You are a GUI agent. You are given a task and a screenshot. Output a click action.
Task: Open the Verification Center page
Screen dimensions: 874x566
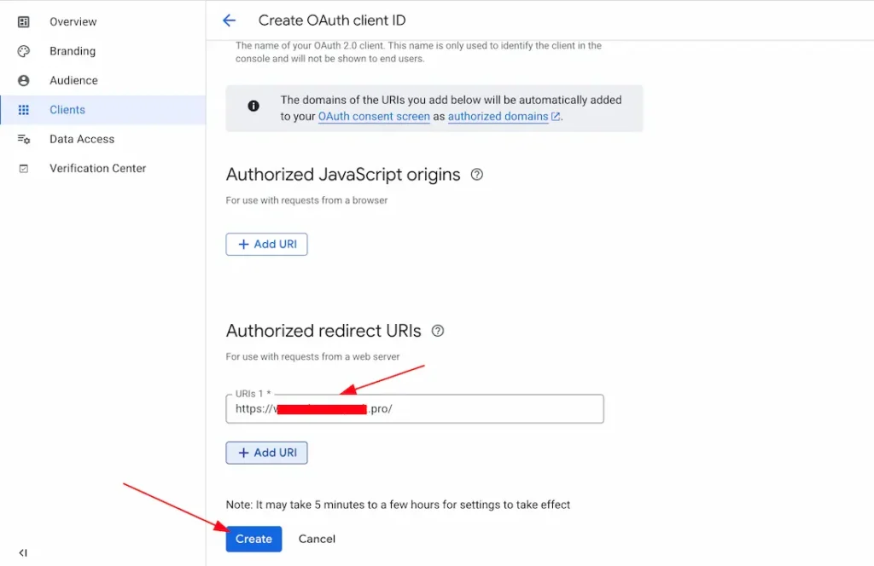click(98, 169)
